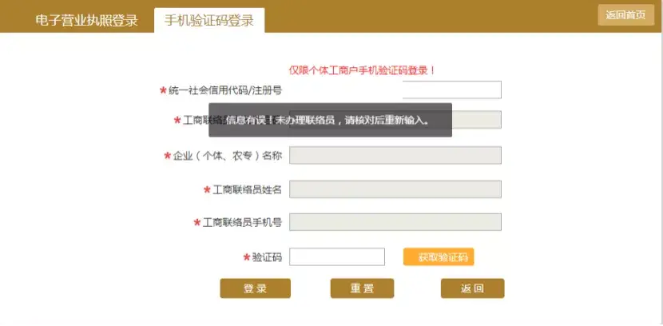
Task: Select the 手机验证码登录 tab
Action: pyautogui.click(x=209, y=21)
